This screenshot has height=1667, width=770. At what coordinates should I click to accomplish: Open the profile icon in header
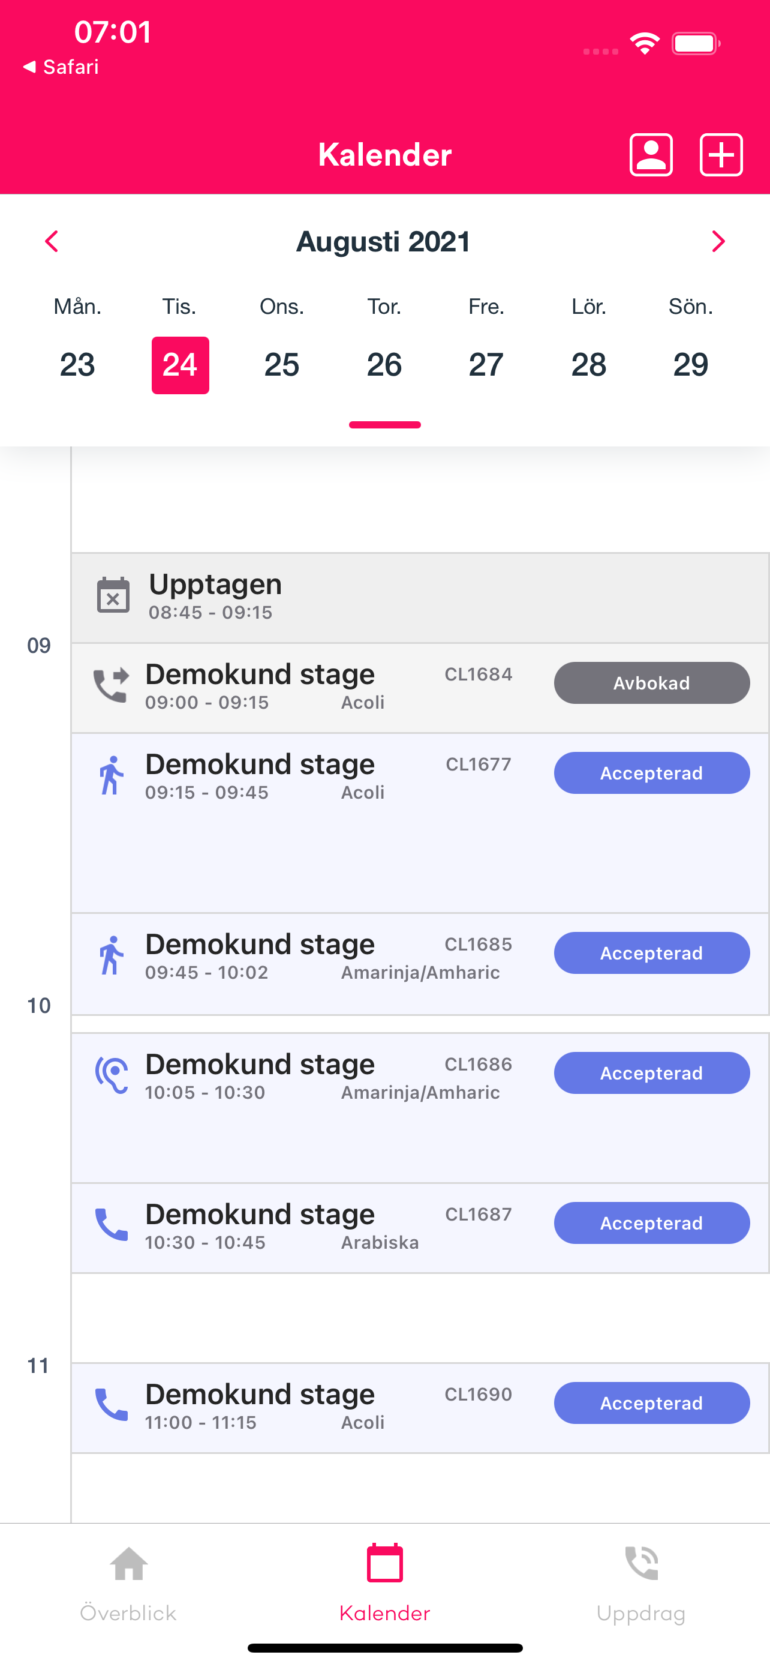(651, 155)
